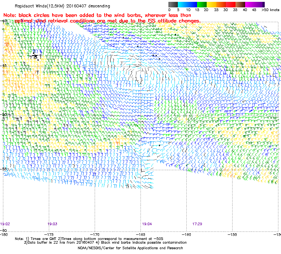
Task: Click the brown 35-40 knots color band
Action: tap(240, 4)
